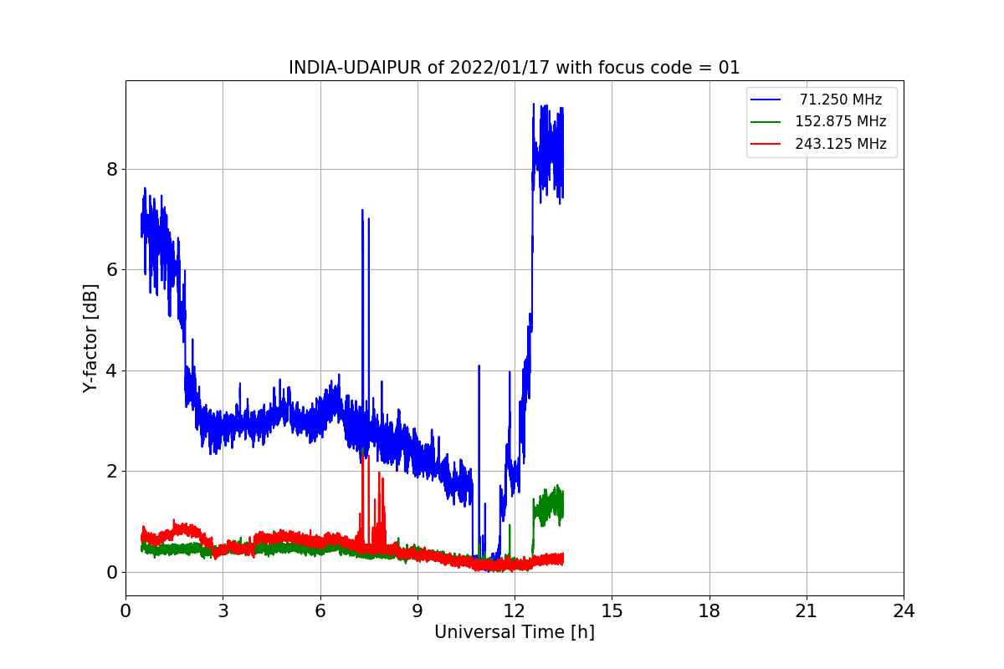Click x-axis tick label 21

(807, 611)
